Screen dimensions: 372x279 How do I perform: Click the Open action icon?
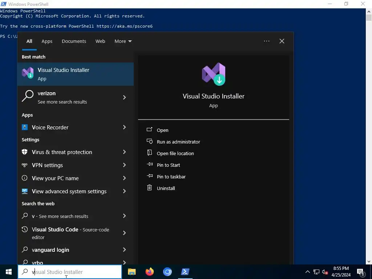149,129
